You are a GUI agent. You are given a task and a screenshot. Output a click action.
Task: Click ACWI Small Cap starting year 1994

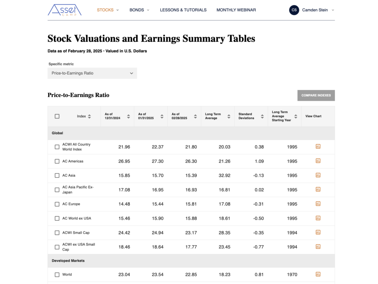(x=292, y=233)
